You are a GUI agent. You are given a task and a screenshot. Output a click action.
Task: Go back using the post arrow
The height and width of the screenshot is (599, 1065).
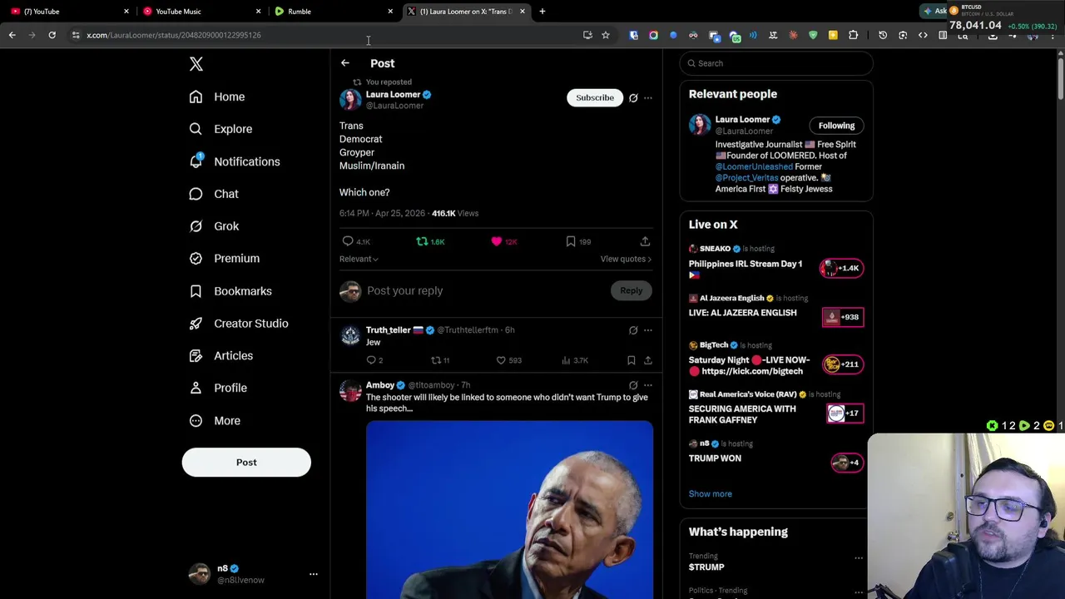pyautogui.click(x=345, y=63)
